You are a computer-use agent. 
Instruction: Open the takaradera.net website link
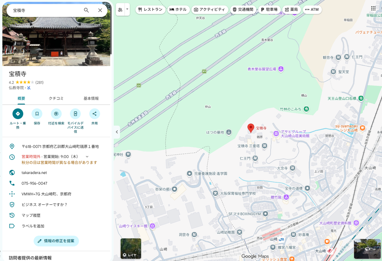click(x=34, y=173)
